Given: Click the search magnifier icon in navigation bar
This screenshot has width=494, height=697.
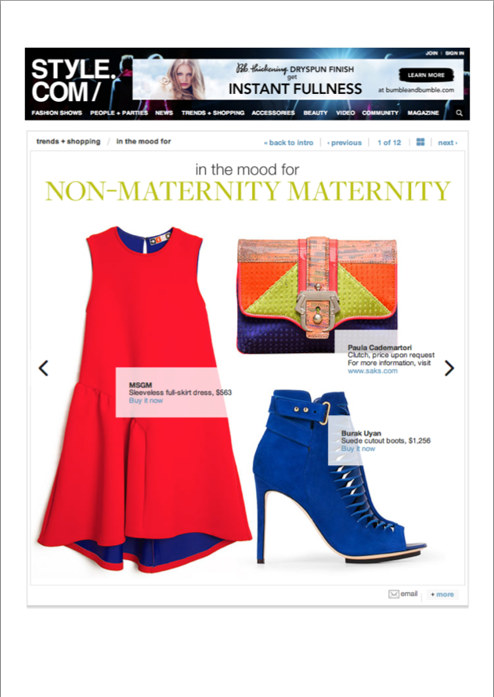Looking at the screenshot, I should 460,113.
